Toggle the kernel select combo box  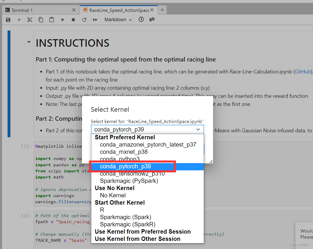[147, 129]
